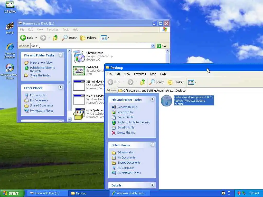
Task: Select the IE8-WindowsXP installer file icon
Action: click(79, 85)
